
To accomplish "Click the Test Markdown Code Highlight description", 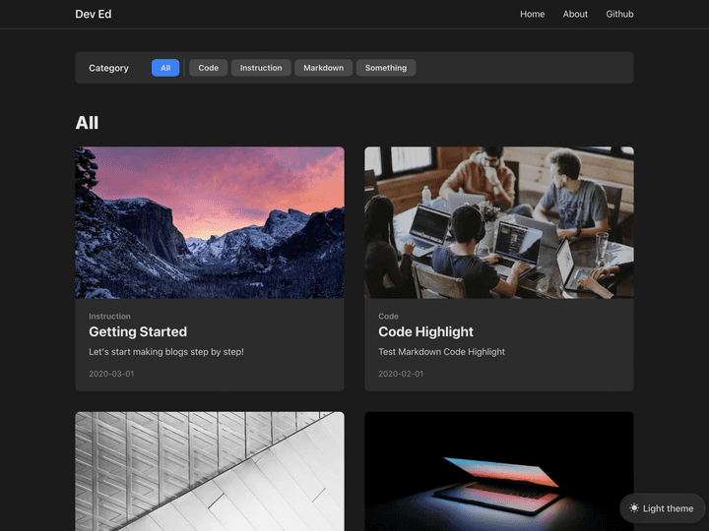I will [x=441, y=352].
